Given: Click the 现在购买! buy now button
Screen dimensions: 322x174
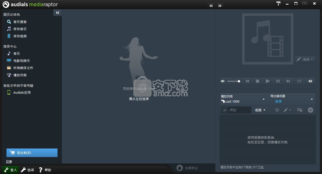Looking at the screenshot, I should [32, 153].
